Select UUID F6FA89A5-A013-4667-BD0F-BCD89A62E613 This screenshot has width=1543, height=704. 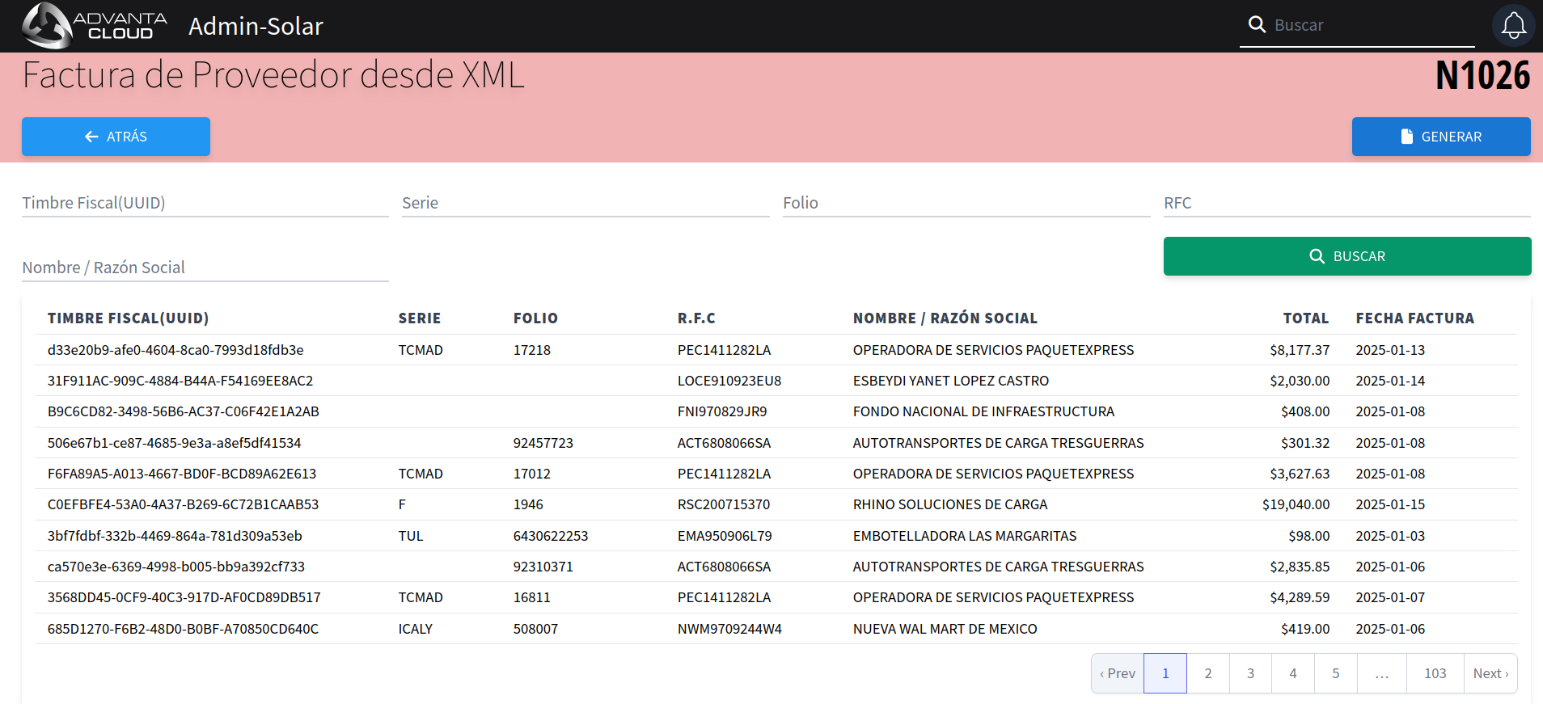click(182, 474)
